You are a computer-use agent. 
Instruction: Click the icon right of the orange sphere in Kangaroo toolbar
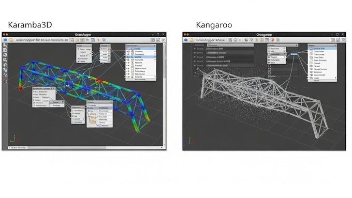point(277,40)
